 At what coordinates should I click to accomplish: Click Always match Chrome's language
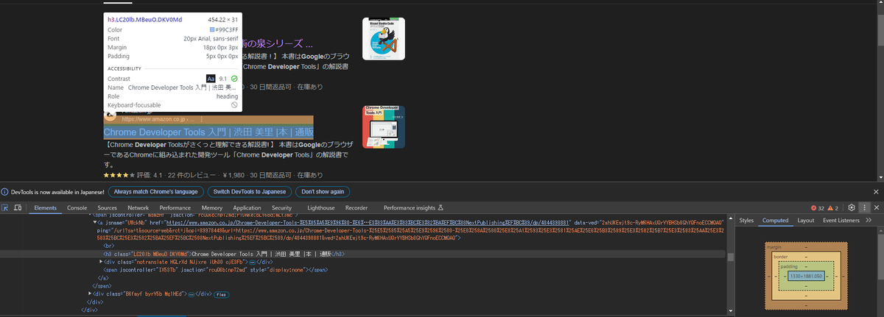tap(155, 191)
